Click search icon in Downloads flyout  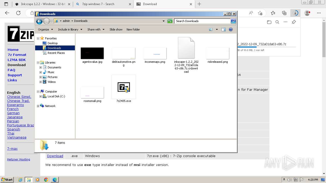(x=277, y=22)
